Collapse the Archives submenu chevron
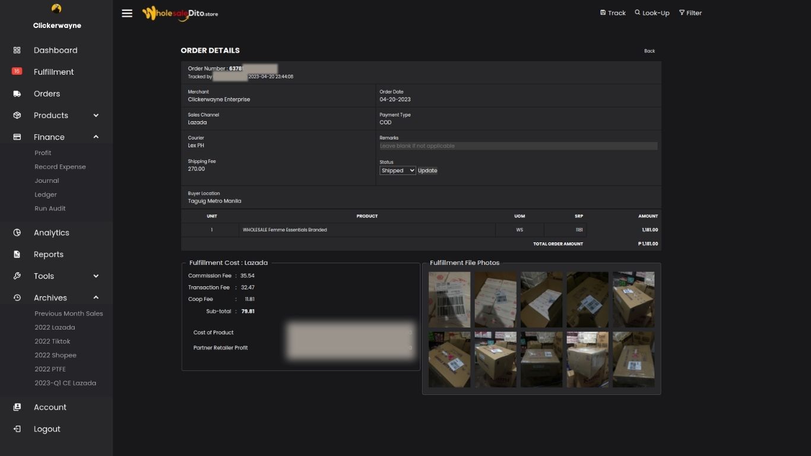This screenshot has height=456, width=811. pos(96,297)
